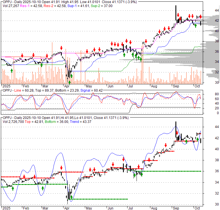Click the Vol 2,726,700 value
This screenshot has width=220, height=210.
point(13,122)
